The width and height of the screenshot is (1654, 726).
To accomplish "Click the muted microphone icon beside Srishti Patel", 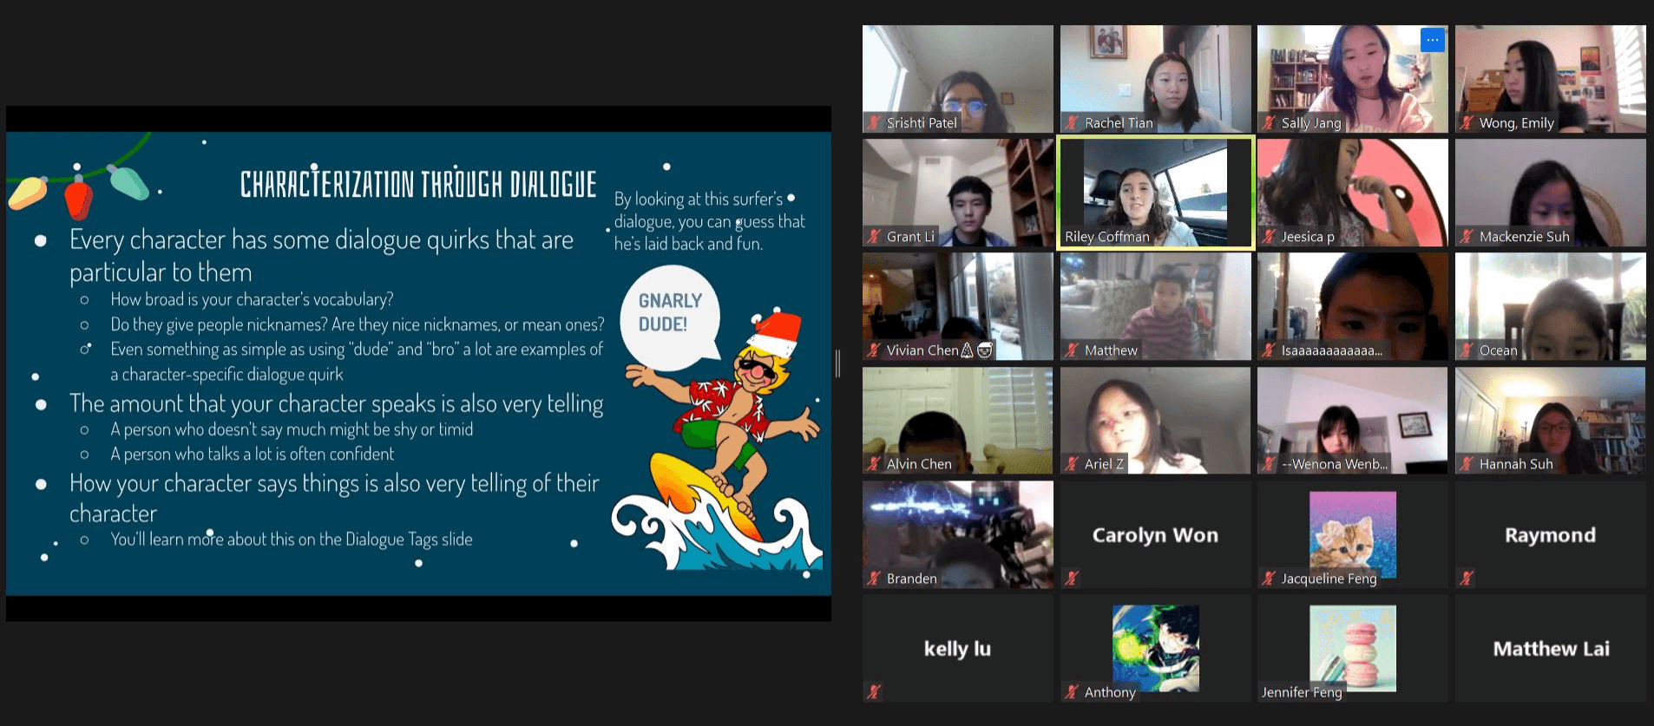I will tap(874, 123).
